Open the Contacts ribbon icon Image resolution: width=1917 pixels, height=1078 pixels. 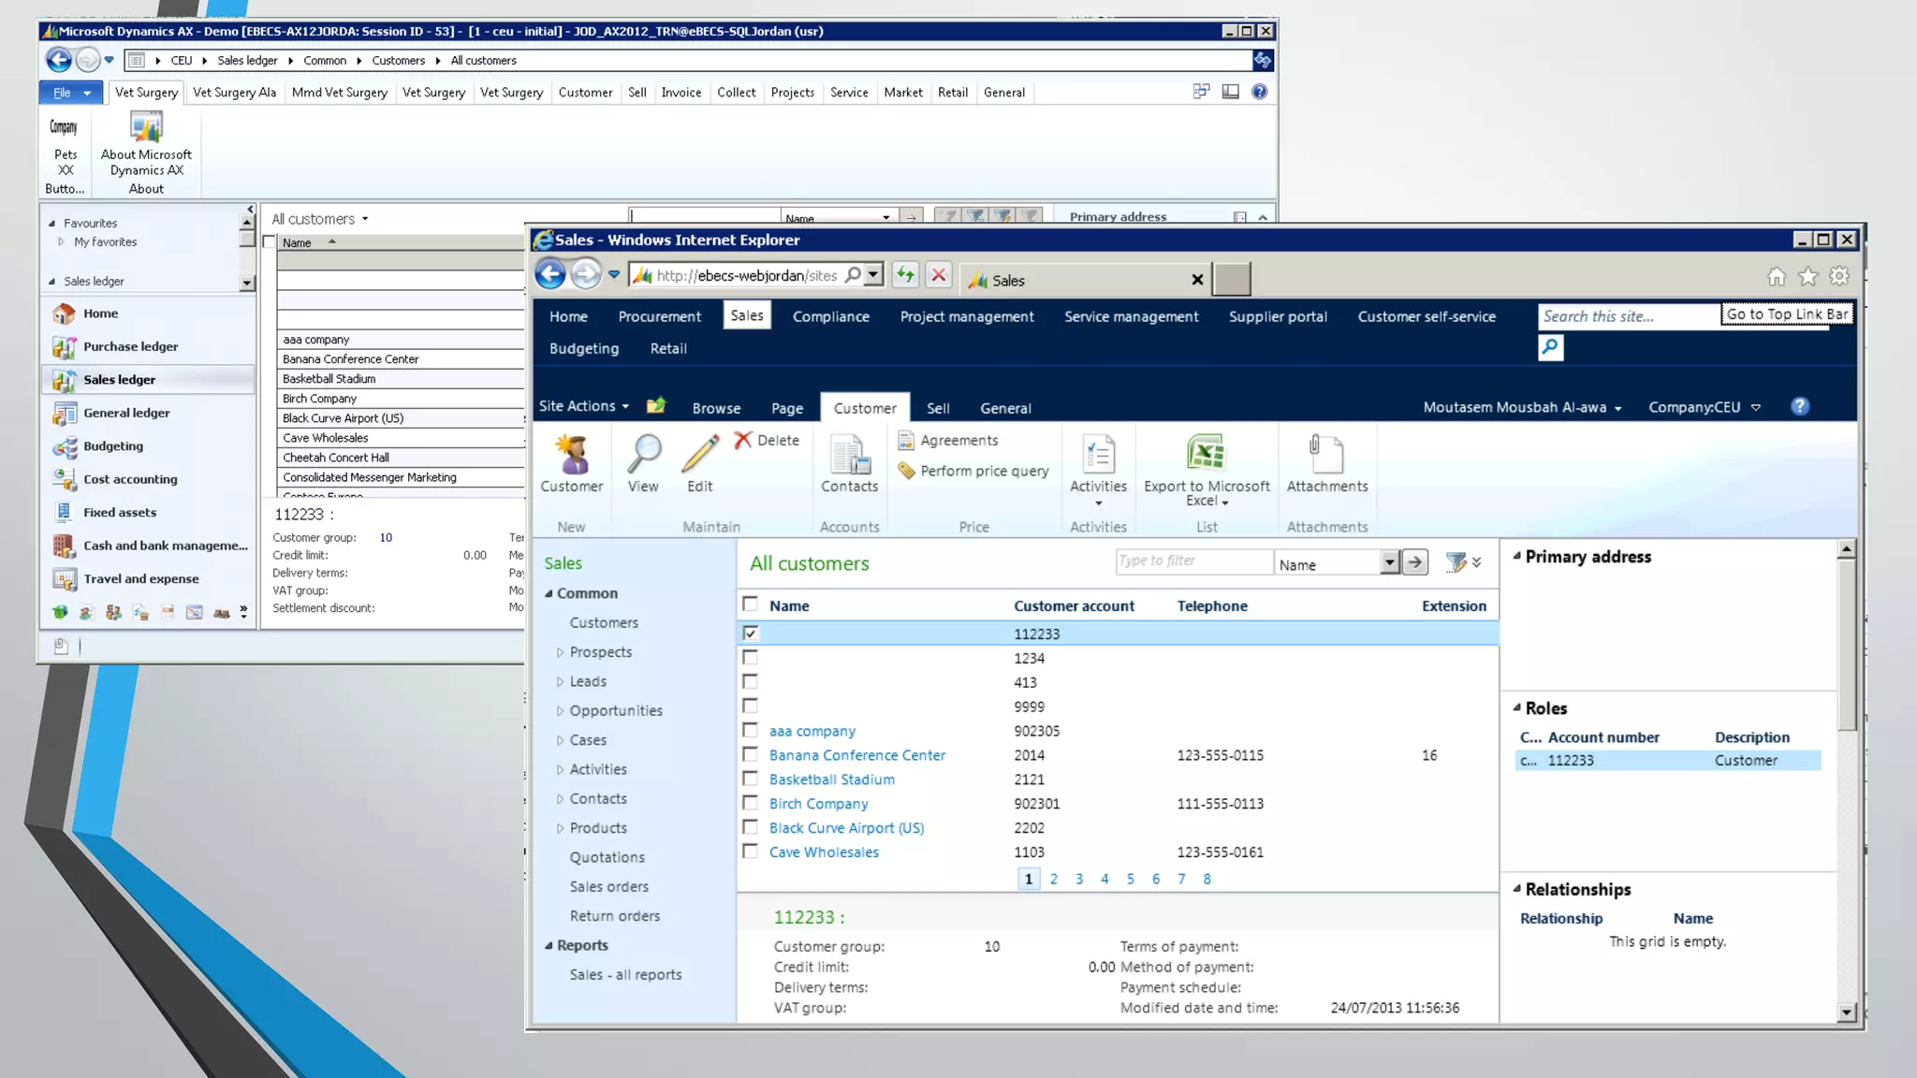(x=849, y=456)
